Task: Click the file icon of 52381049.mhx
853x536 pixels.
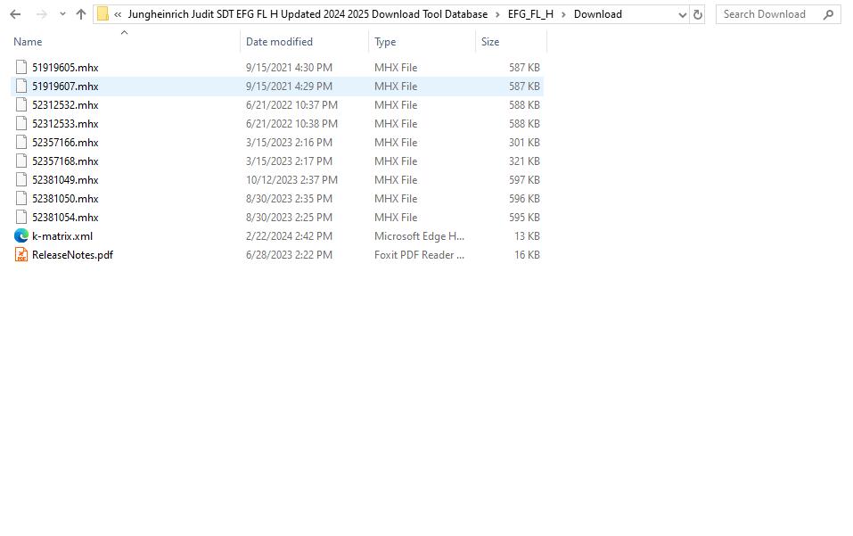Action: pyautogui.click(x=21, y=179)
